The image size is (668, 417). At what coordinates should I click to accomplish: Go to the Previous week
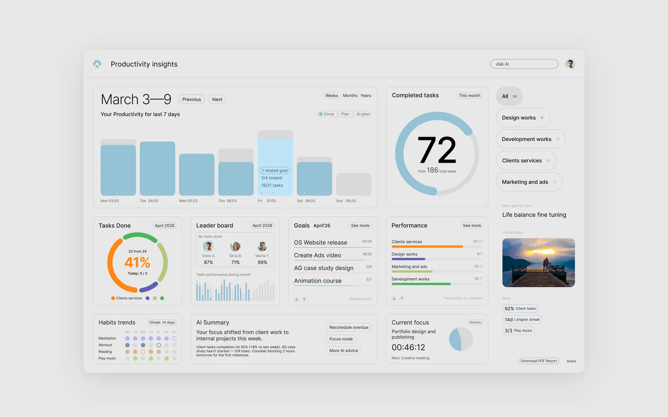click(192, 99)
